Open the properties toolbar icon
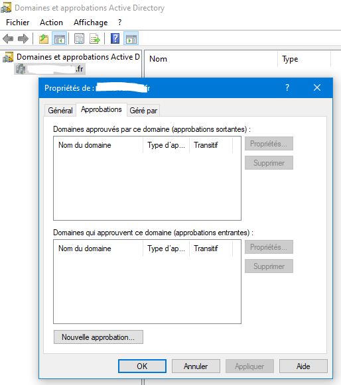Viewport: 341px width, 385px height. pos(79,38)
